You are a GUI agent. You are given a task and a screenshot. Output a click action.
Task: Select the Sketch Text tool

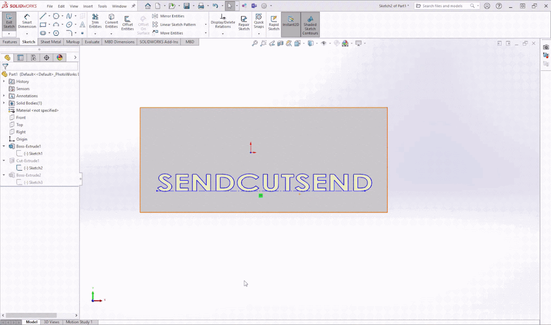point(82,25)
